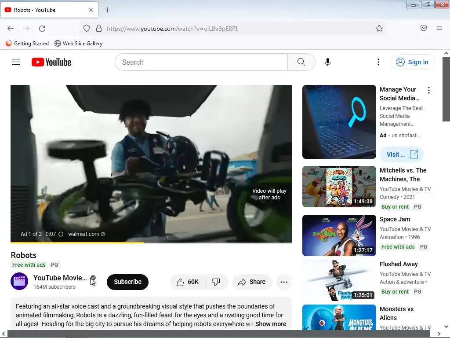Click the Flushed Away title
The width and height of the screenshot is (450, 338).
pos(399,264)
